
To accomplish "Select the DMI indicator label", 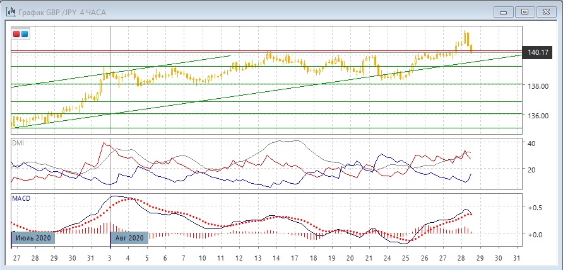I will 19,143.
